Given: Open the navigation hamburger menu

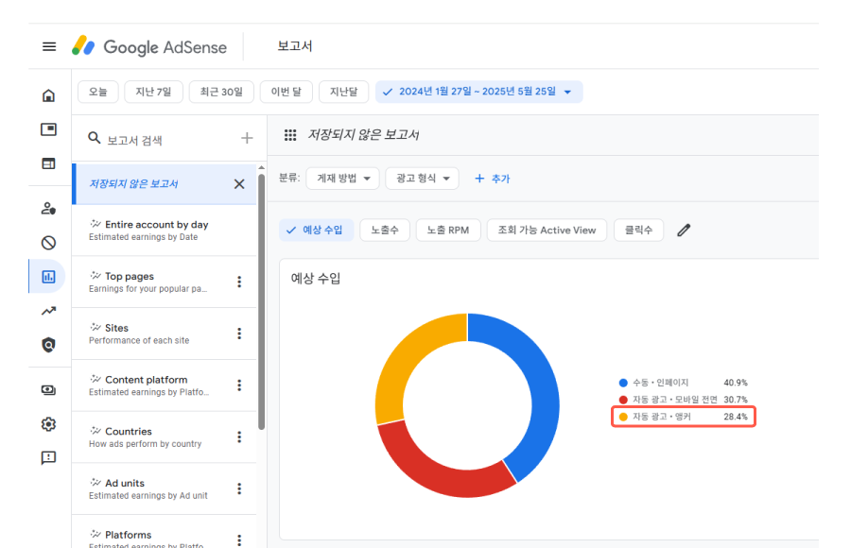Looking at the screenshot, I should tap(49, 46).
